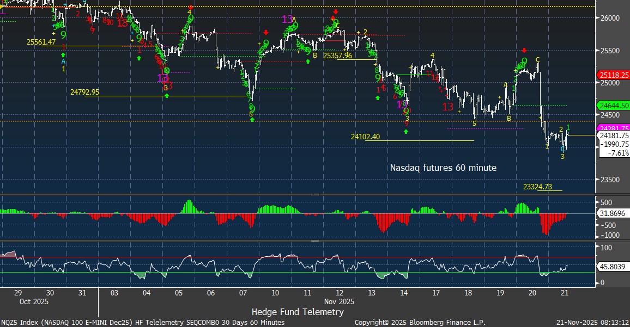Select the green up arrow on the 24792.95 line
Screen dimensions: 630x327
coord(167,96)
